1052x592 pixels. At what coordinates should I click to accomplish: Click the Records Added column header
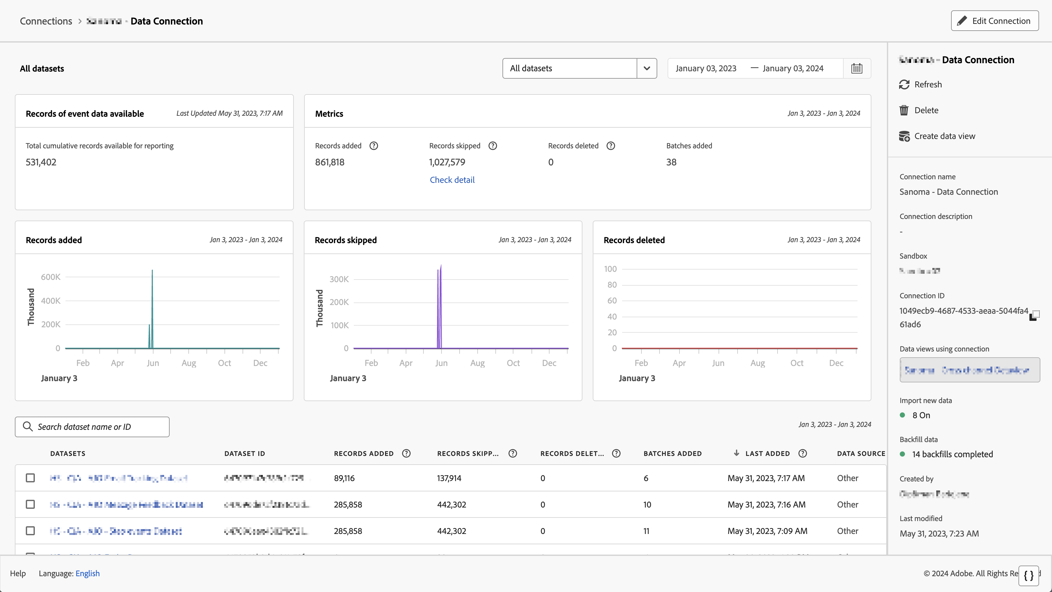[363, 453]
